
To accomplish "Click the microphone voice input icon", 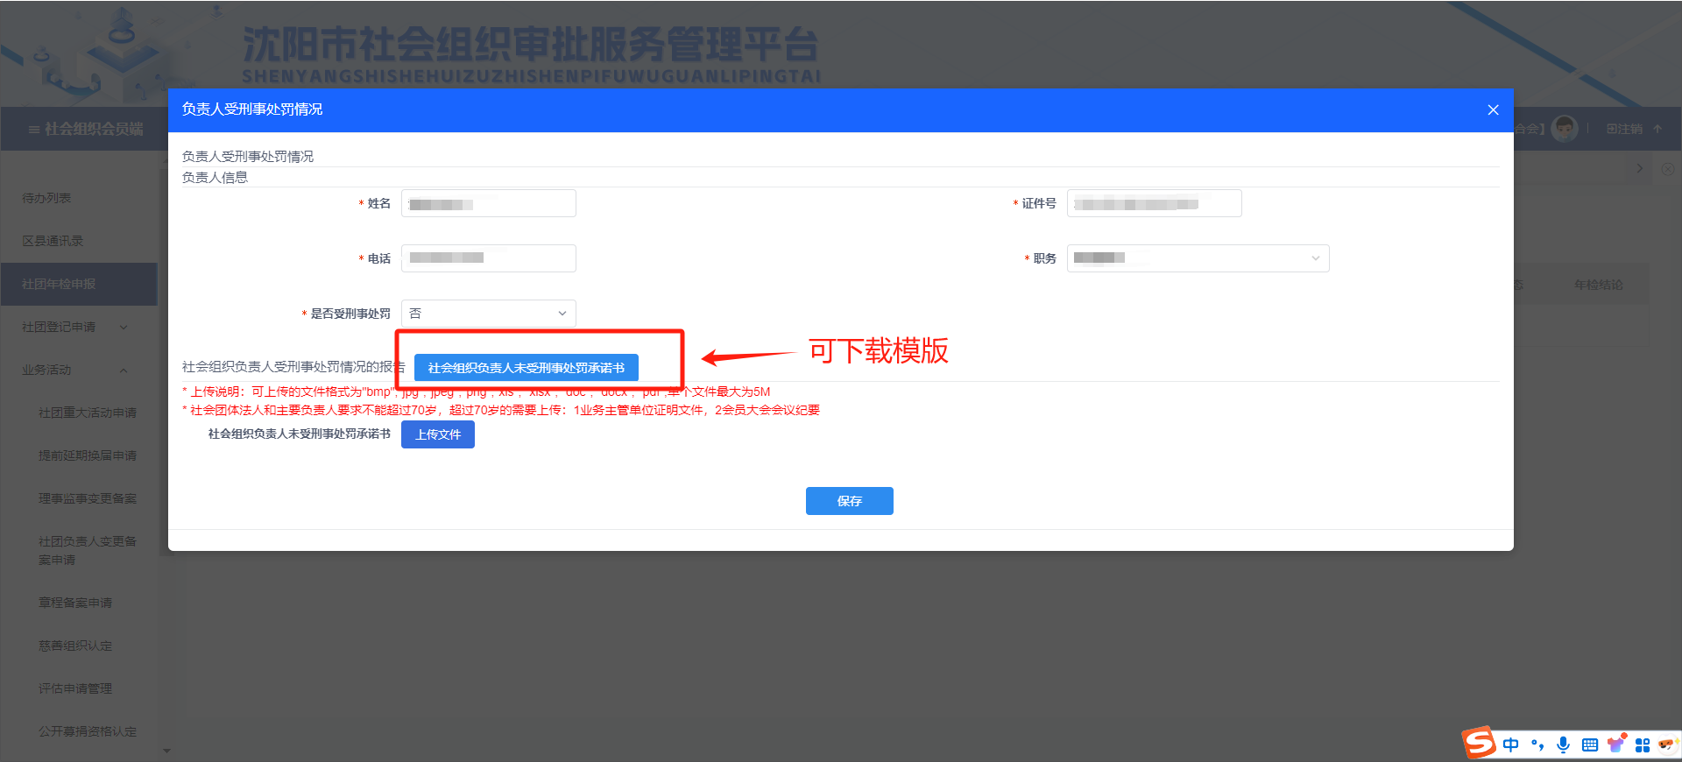I will click(x=1563, y=744).
